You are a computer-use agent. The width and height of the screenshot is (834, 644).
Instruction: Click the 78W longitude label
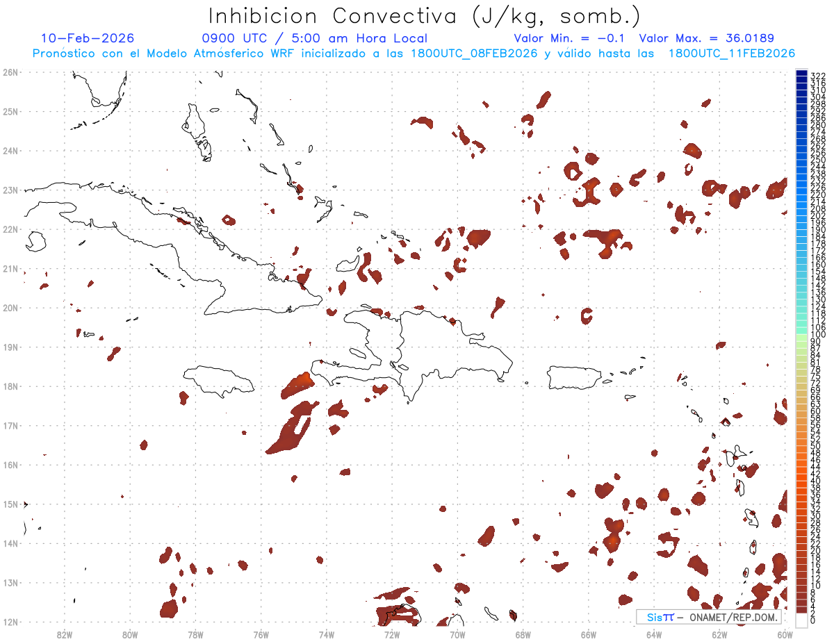click(195, 634)
